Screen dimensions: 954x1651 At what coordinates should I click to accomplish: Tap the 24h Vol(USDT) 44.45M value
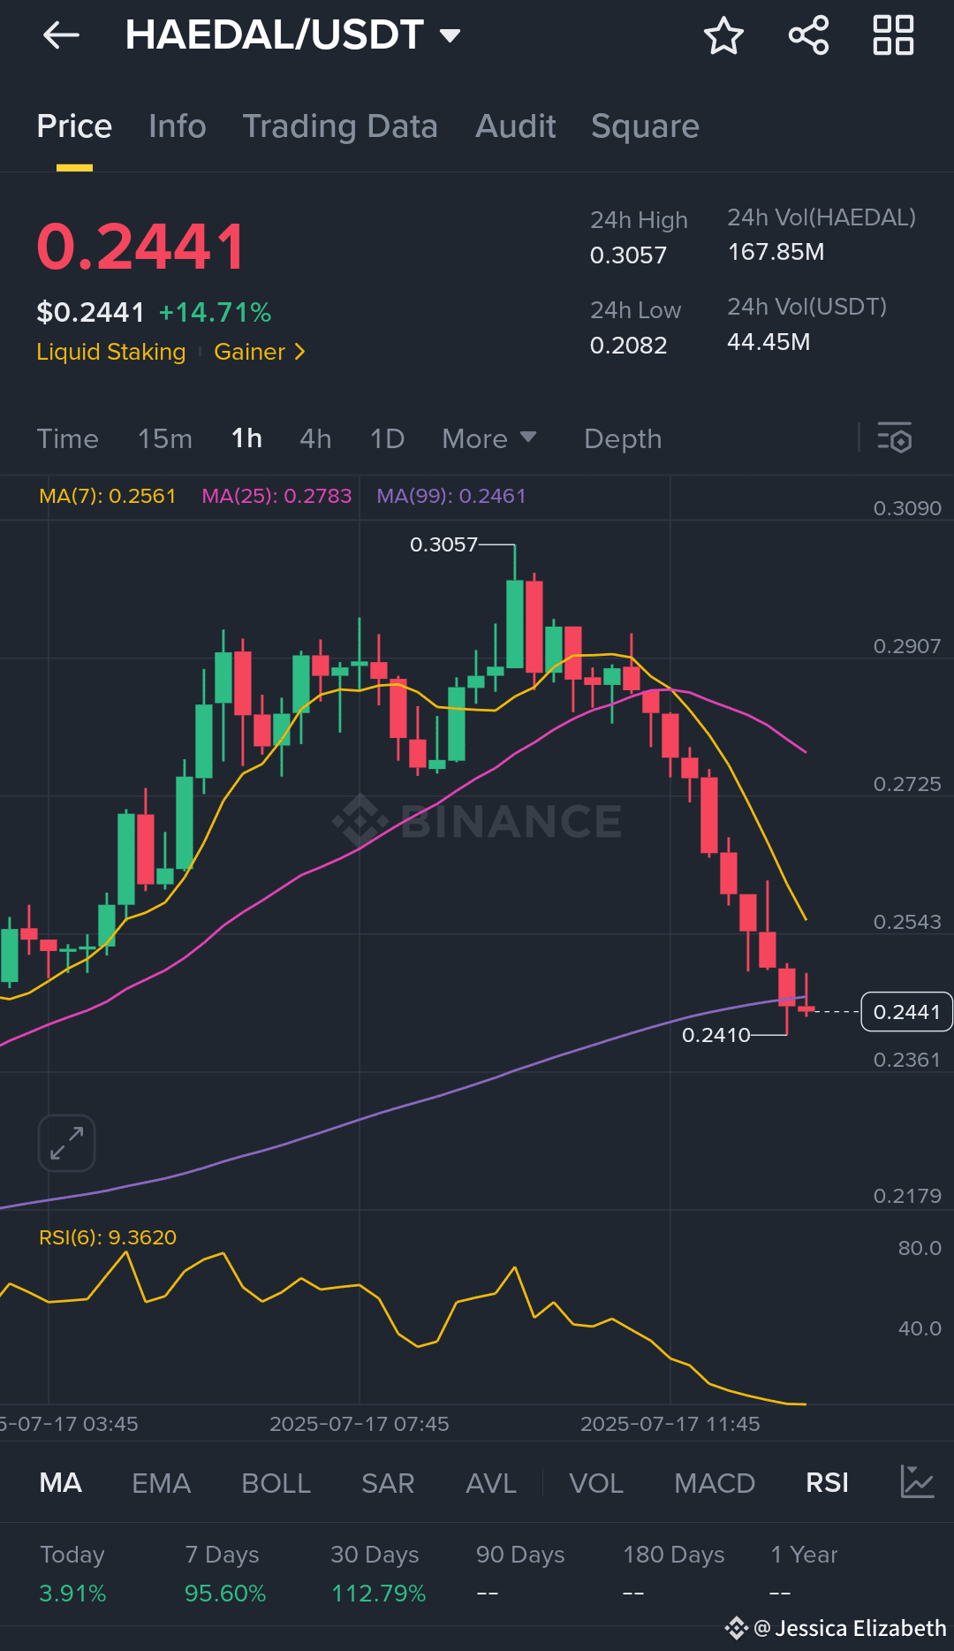click(x=768, y=342)
